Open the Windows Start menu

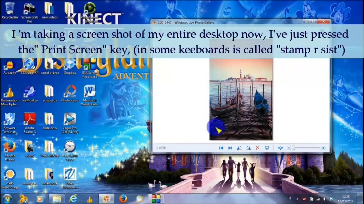tap(7, 199)
